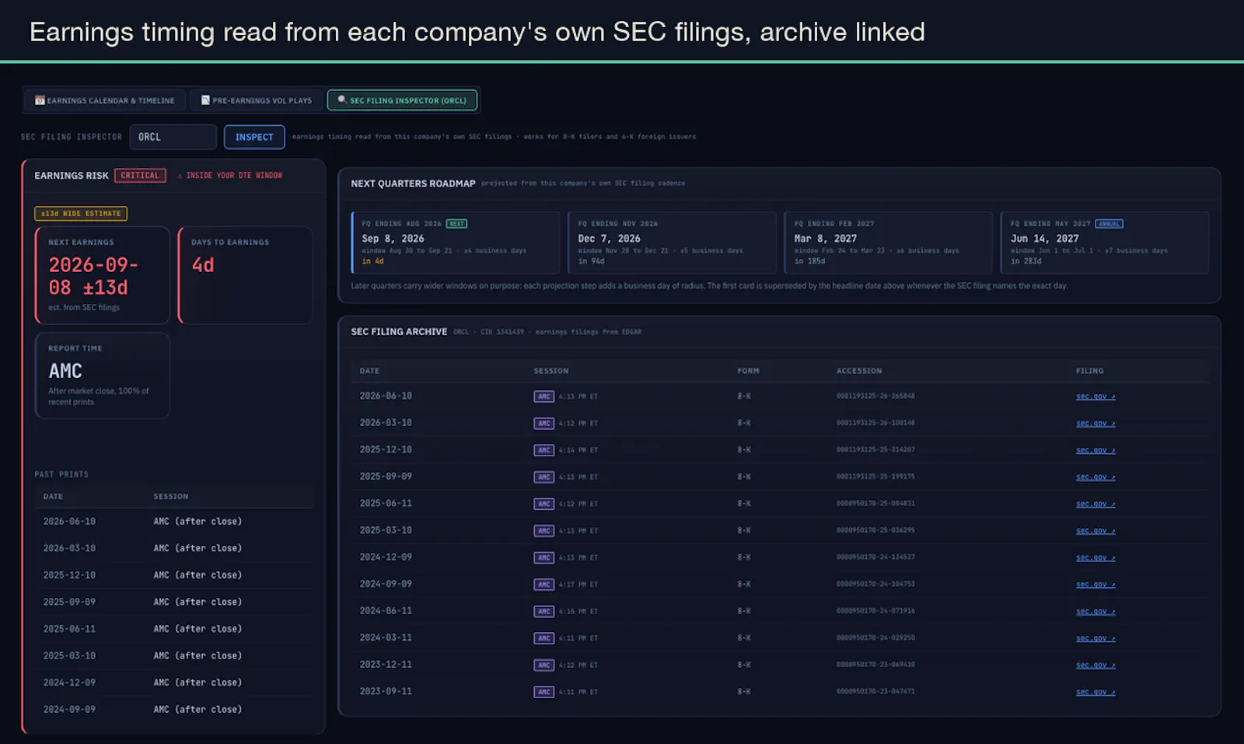
Task: Click the ANNUAL badge on the May 2027 card
Action: (x=1109, y=224)
